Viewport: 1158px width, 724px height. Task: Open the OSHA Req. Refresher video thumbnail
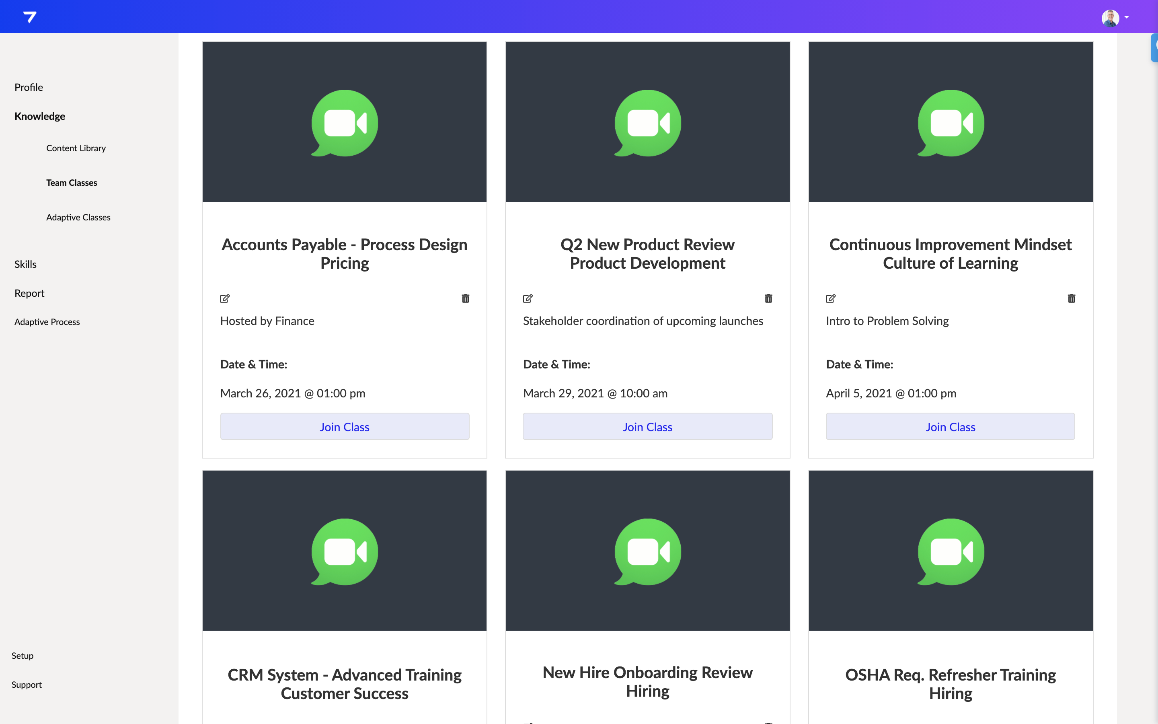click(951, 551)
